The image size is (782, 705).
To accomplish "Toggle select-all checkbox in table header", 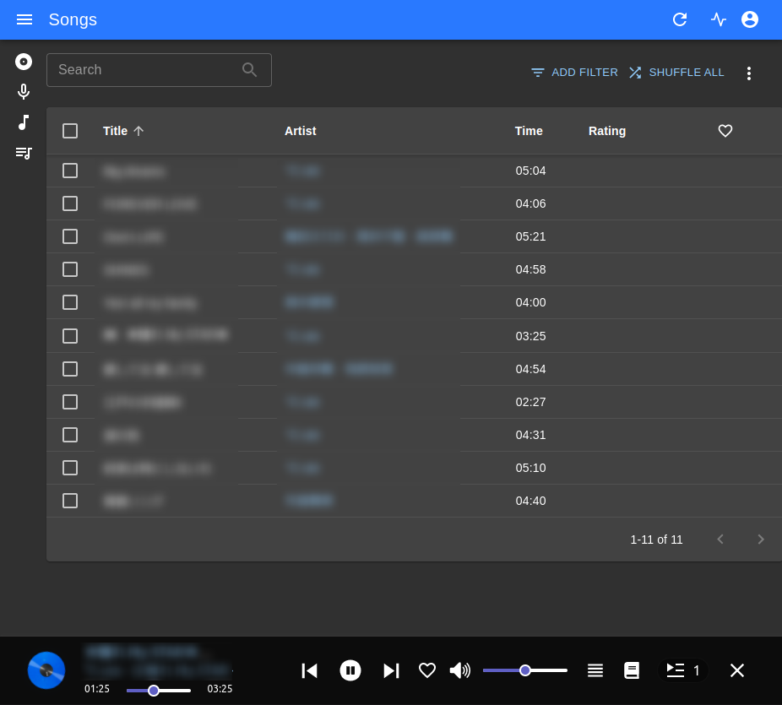I will click(70, 131).
